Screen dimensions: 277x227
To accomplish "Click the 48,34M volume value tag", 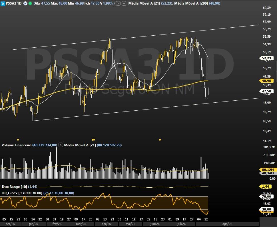I will [268, 173].
